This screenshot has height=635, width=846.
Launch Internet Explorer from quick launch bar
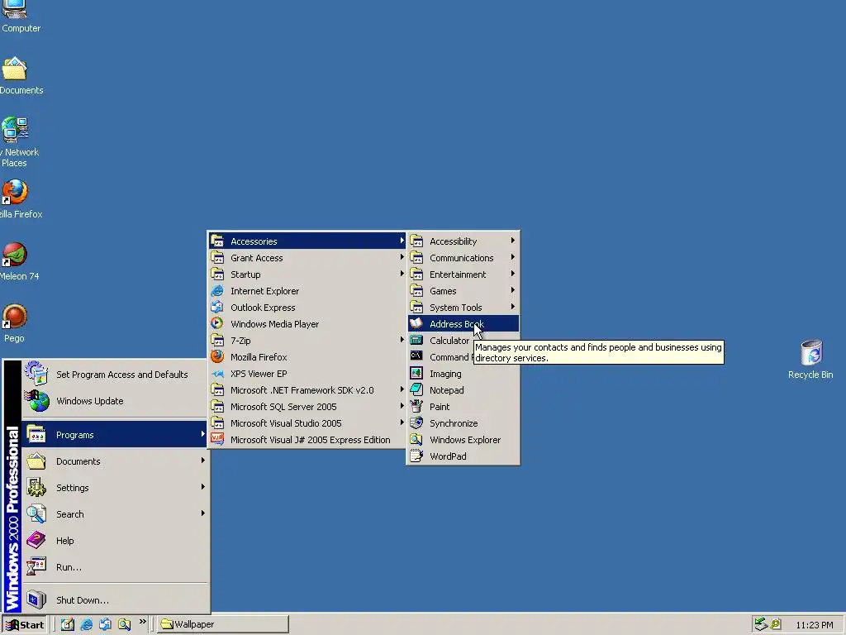[86, 624]
